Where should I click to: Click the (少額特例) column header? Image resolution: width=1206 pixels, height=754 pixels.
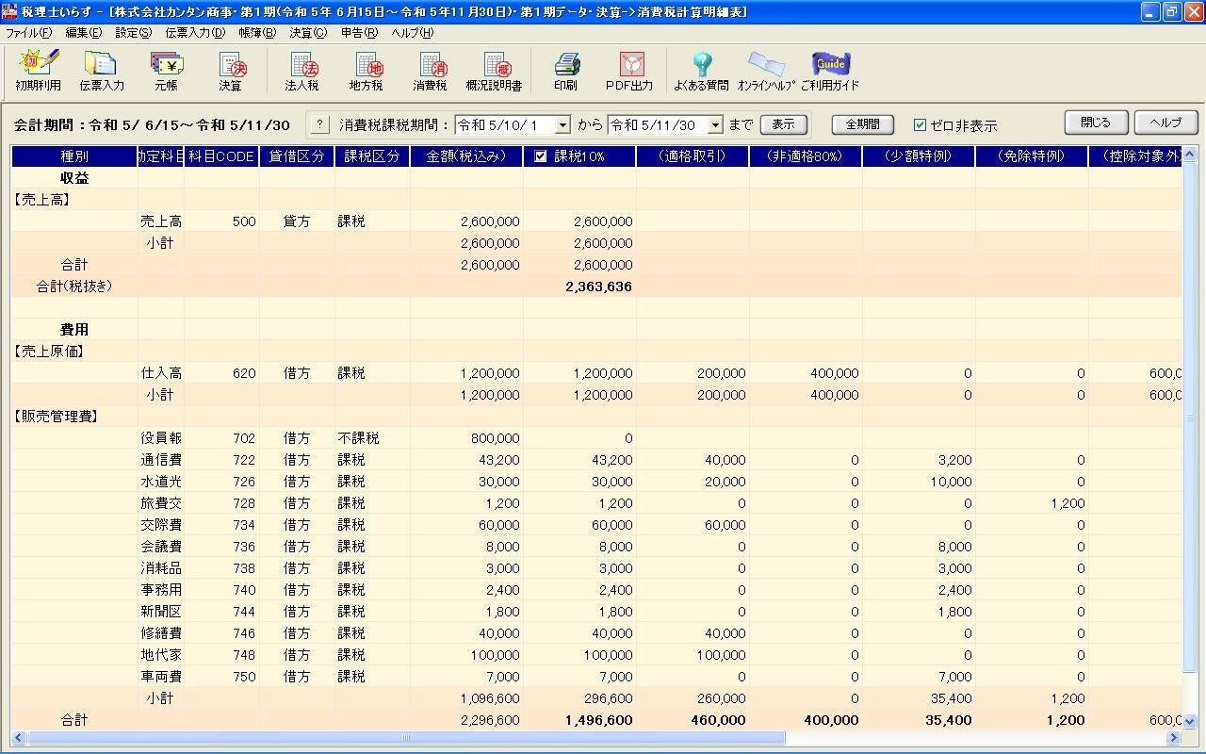coord(919,156)
